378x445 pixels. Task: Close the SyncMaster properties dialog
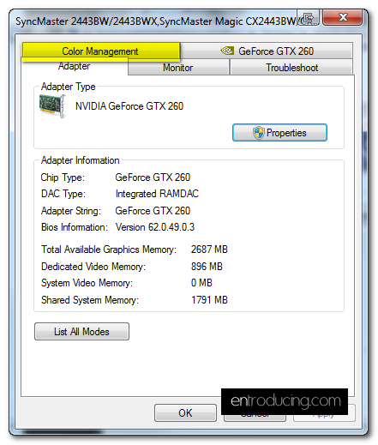343,18
